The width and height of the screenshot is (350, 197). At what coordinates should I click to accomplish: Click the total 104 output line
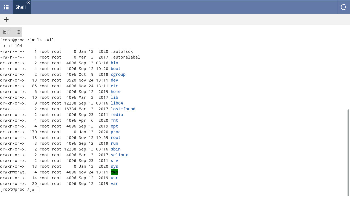click(11, 46)
